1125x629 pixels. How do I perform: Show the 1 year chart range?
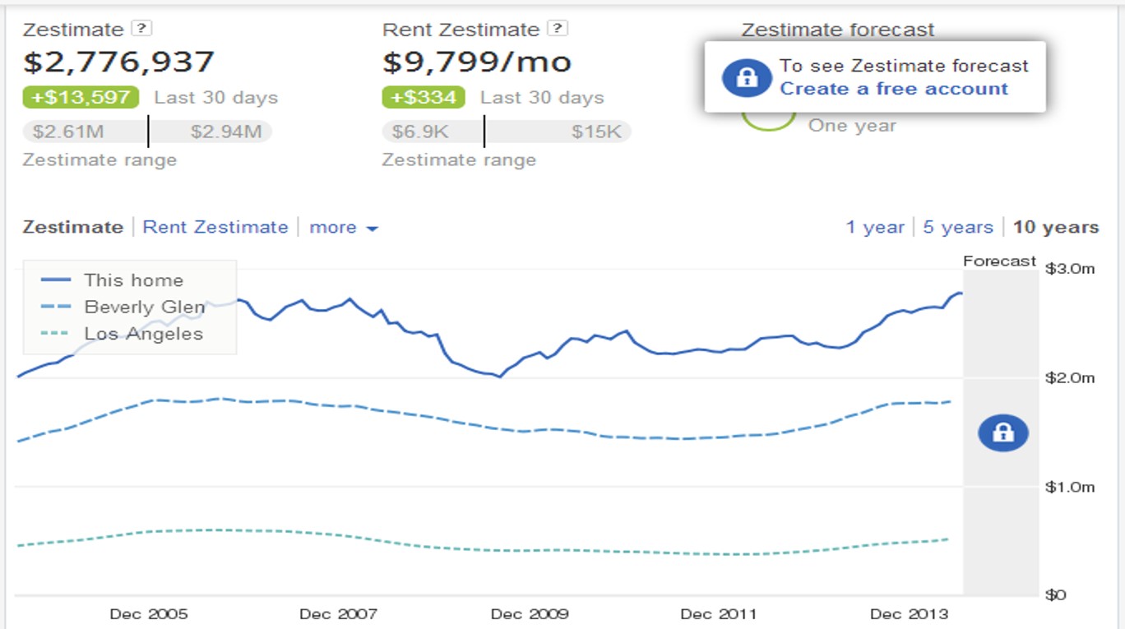tap(874, 228)
